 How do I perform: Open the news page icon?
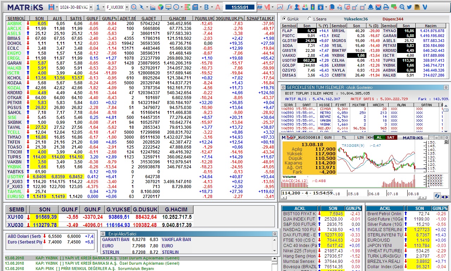pos(195,7)
